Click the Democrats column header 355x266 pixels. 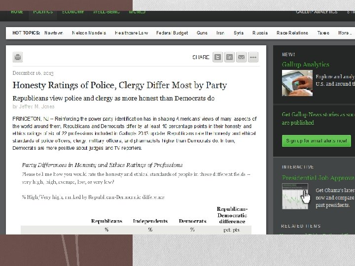[192, 221]
